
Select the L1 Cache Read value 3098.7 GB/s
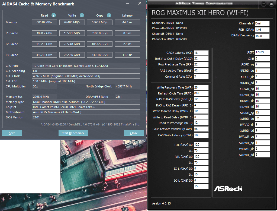(x=44, y=33)
